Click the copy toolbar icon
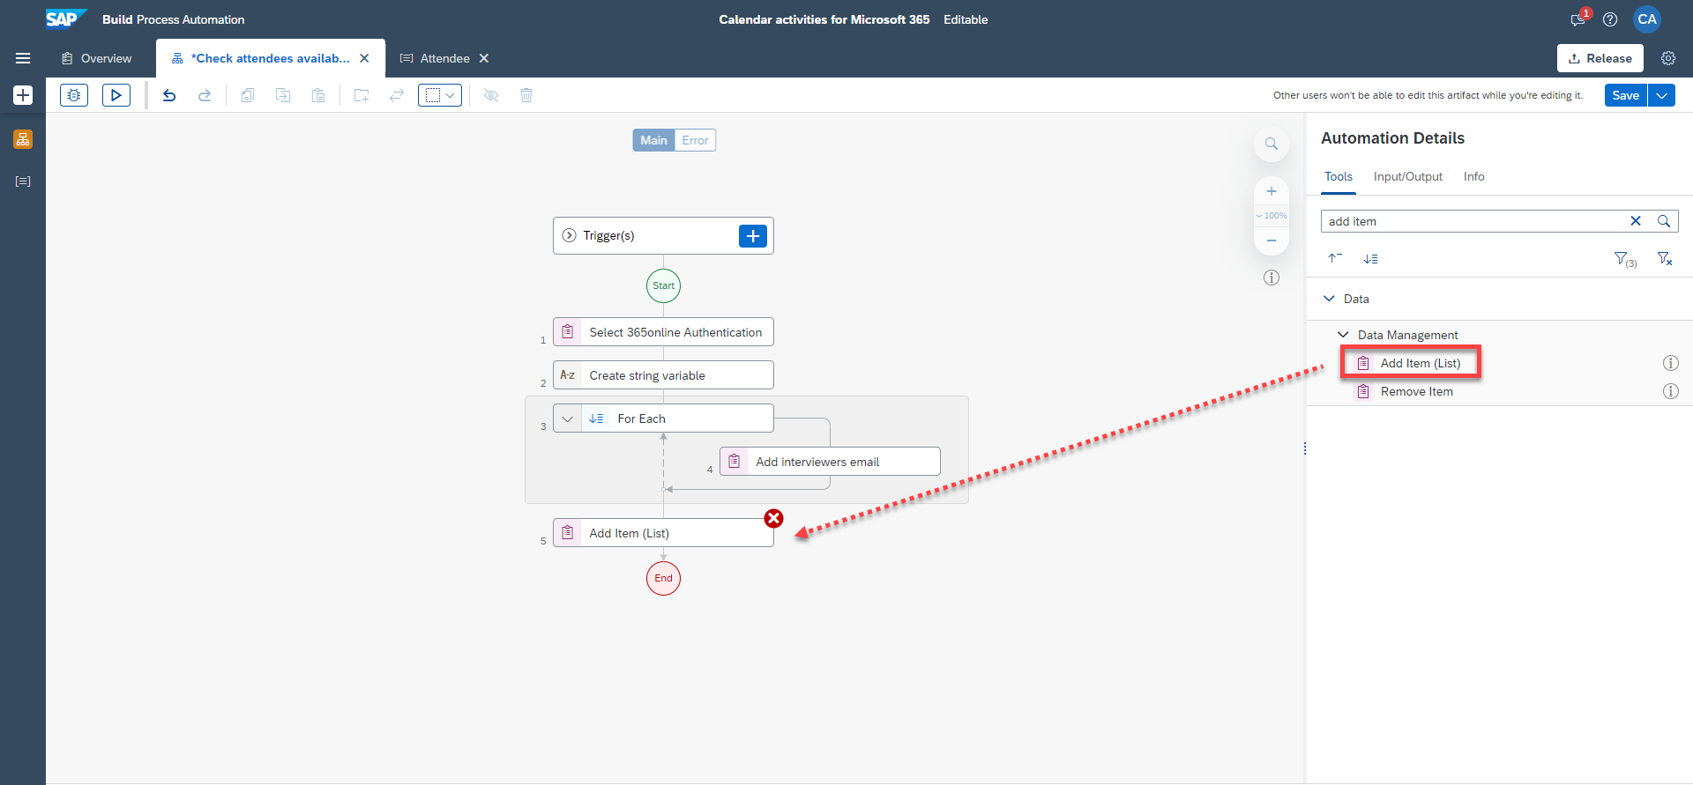 point(248,95)
